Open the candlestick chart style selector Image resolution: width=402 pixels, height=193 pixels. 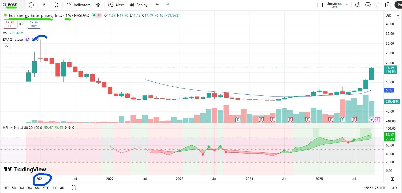(x=56, y=5)
